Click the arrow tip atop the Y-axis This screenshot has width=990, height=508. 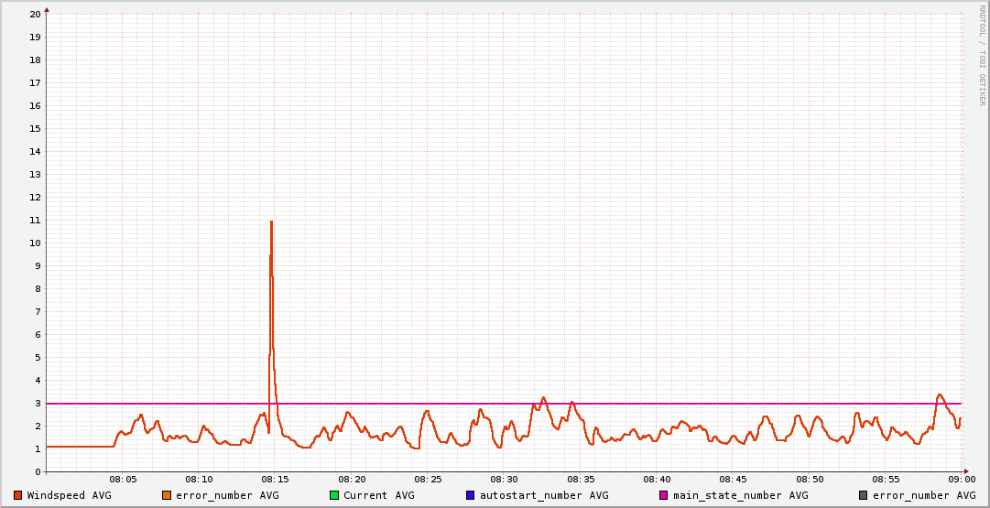pyautogui.click(x=47, y=10)
